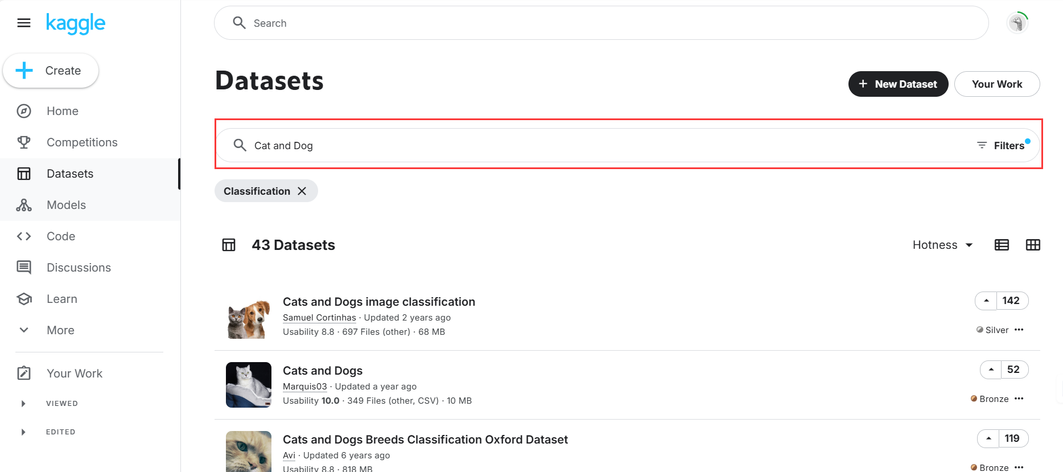The width and height of the screenshot is (1063, 472).
Task: Click the user profile avatar
Action: [1017, 23]
